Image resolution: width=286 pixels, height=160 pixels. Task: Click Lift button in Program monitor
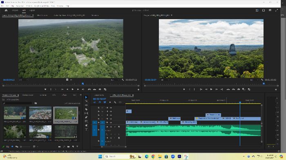(x=228, y=89)
